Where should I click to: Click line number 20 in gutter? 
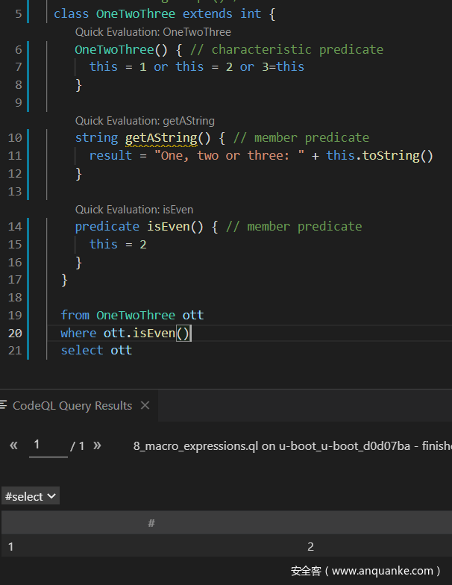15,333
